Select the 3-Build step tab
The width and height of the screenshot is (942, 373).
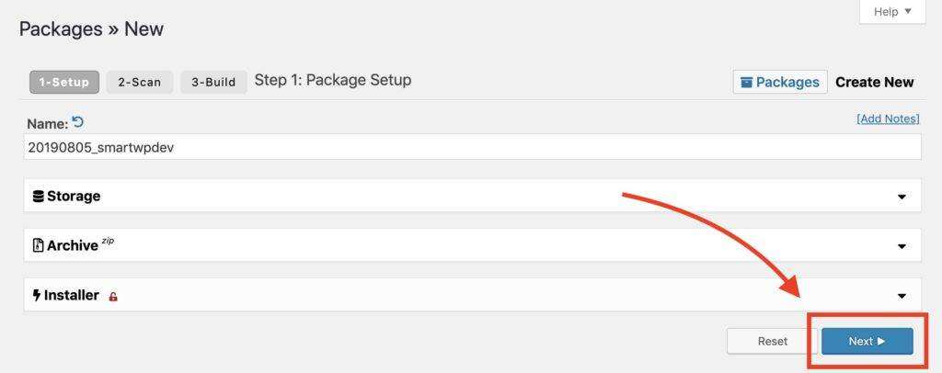pos(213,82)
